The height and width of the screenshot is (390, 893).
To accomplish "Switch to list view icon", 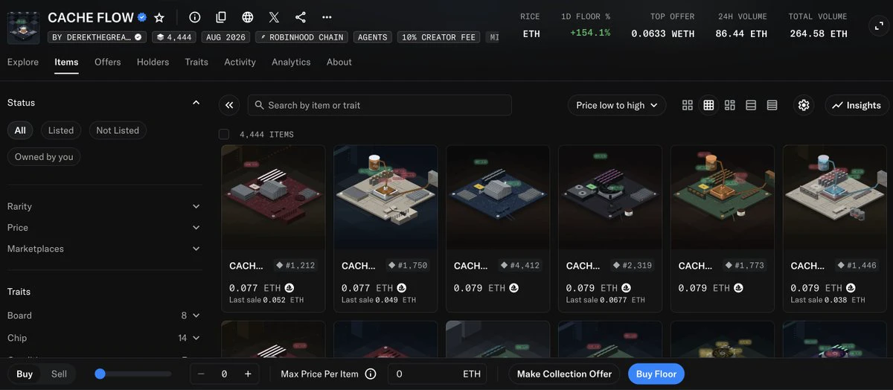I will click(751, 105).
